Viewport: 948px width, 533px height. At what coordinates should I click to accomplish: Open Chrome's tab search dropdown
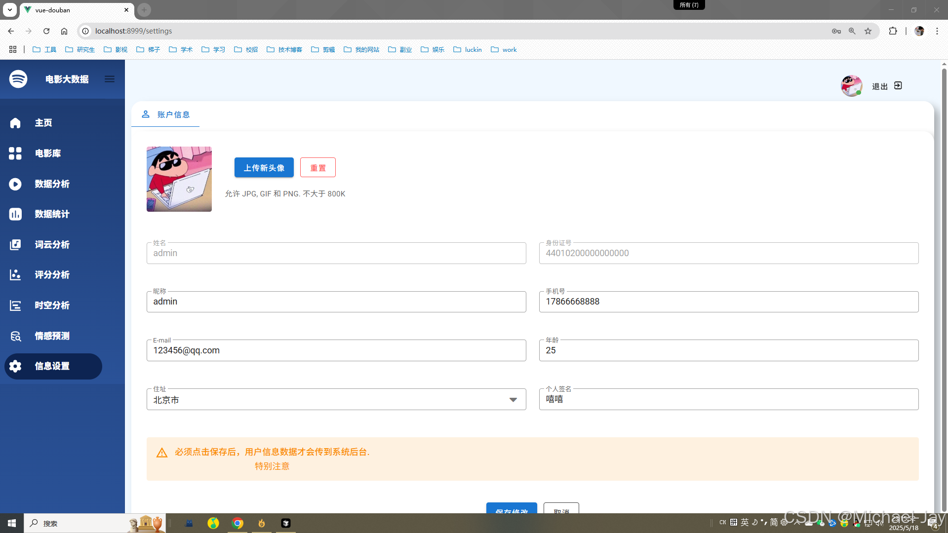pyautogui.click(x=9, y=10)
